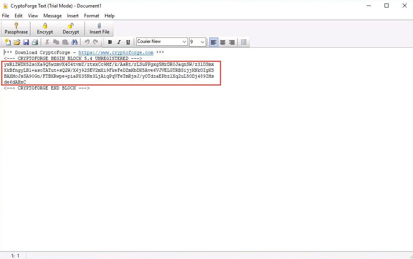
Task: Click the Print icon in the toolbar
Action: (35, 42)
